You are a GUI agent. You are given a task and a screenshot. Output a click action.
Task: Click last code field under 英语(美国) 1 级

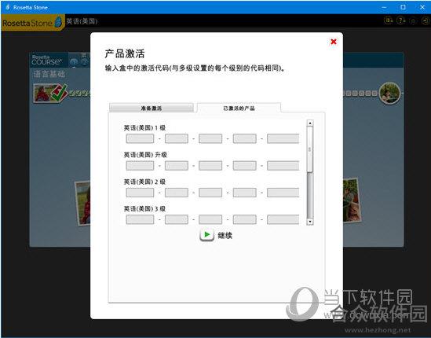tap(283, 138)
